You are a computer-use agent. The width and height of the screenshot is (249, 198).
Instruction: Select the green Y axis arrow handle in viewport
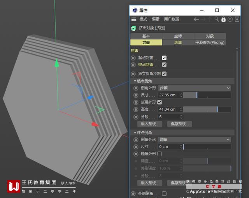[56, 63]
